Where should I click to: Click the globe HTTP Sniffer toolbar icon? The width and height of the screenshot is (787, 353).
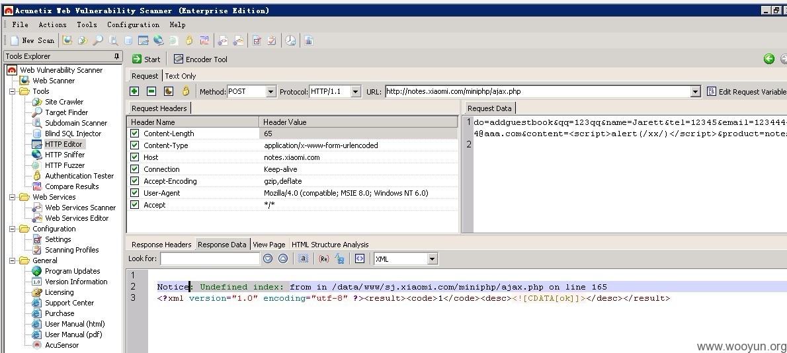[x=159, y=40]
